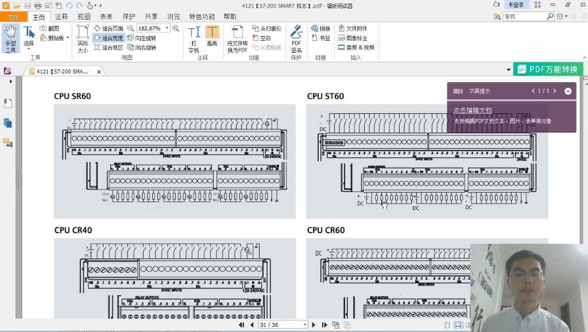588x332 pixels.
Task: Switch to the 注释 ribbon tab
Action: point(61,17)
